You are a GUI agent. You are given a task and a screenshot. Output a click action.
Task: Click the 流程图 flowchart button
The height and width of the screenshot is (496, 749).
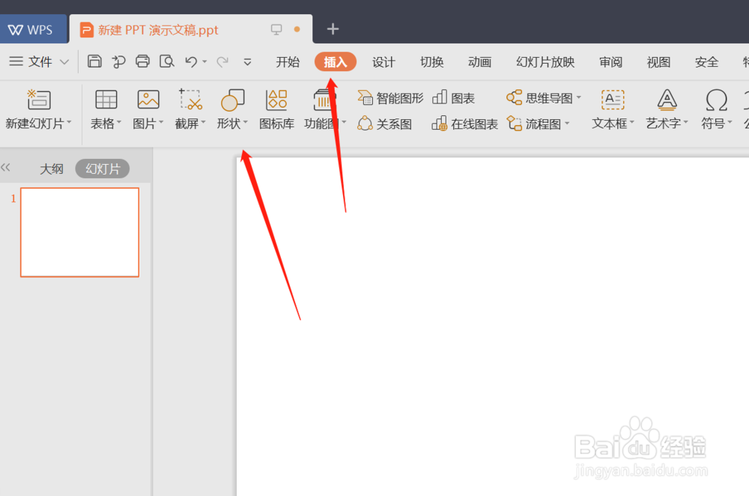(x=533, y=124)
